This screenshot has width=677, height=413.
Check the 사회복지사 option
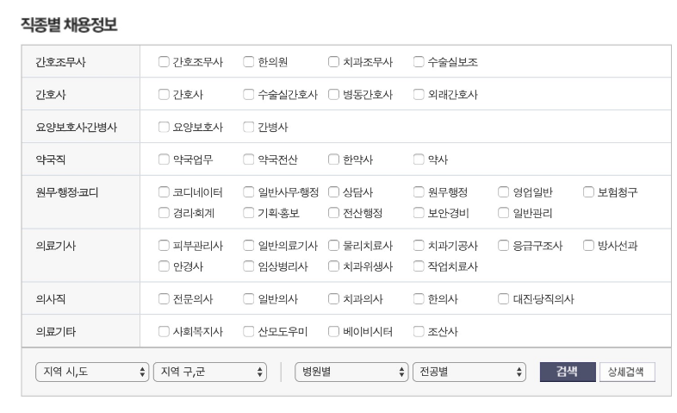click(164, 331)
